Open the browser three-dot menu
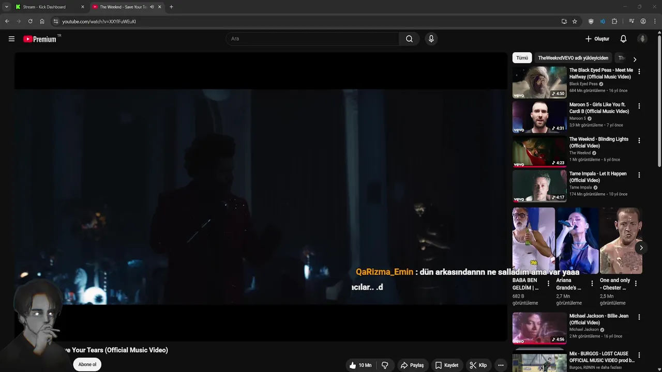The width and height of the screenshot is (662, 372). (x=655, y=21)
